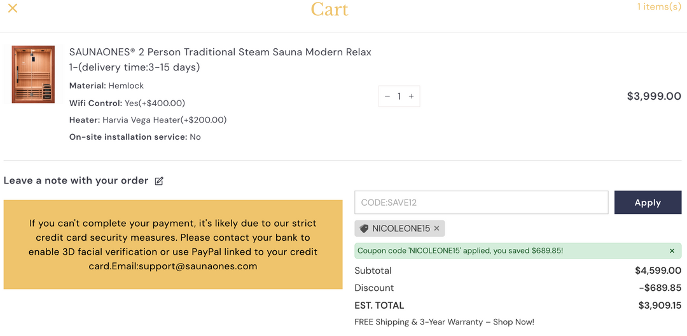This screenshot has width=687, height=336.
Task: Click the '1 items(s)' cart counter
Action: (659, 6)
